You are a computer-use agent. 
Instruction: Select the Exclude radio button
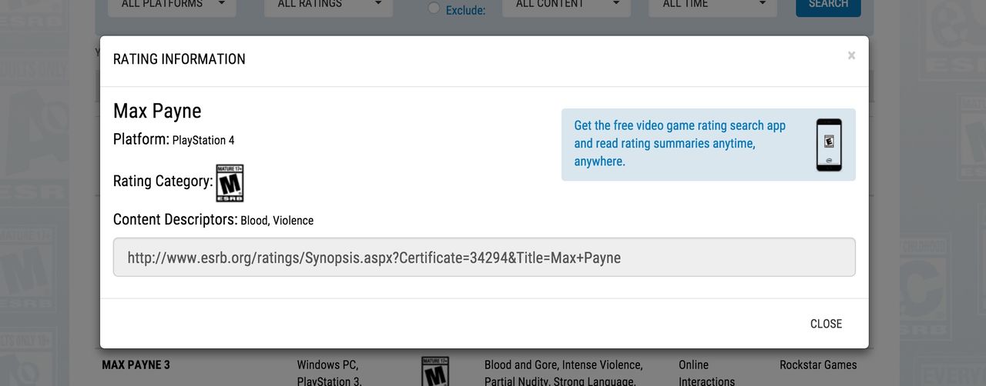[434, 8]
